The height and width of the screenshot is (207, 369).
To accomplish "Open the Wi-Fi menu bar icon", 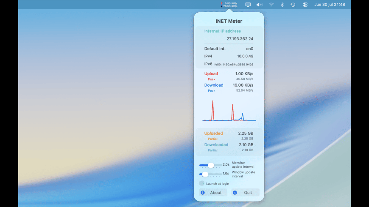I will point(271,5).
